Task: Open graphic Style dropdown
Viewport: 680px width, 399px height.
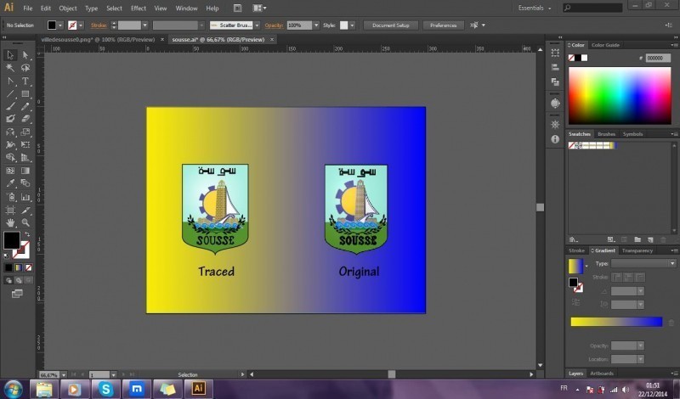Action: tap(352, 25)
